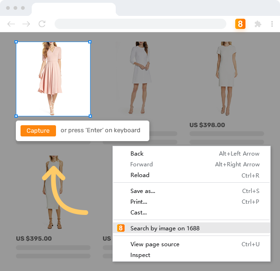
Task: Choose Reload in the context menu
Action: 140,175
